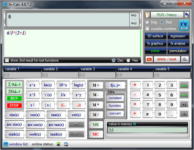Recall memory with MR
Image resolution: width=194 pixels, height=150 pixels.
click(x=96, y=125)
